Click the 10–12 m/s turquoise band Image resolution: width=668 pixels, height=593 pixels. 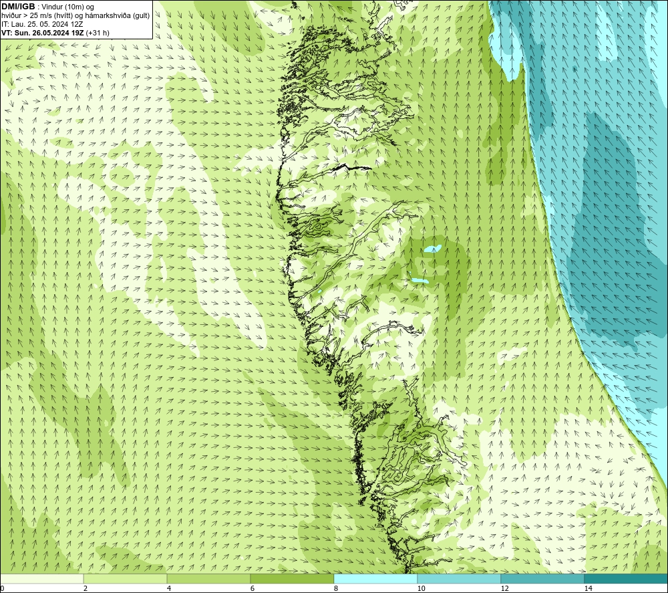pyautogui.click(x=460, y=579)
